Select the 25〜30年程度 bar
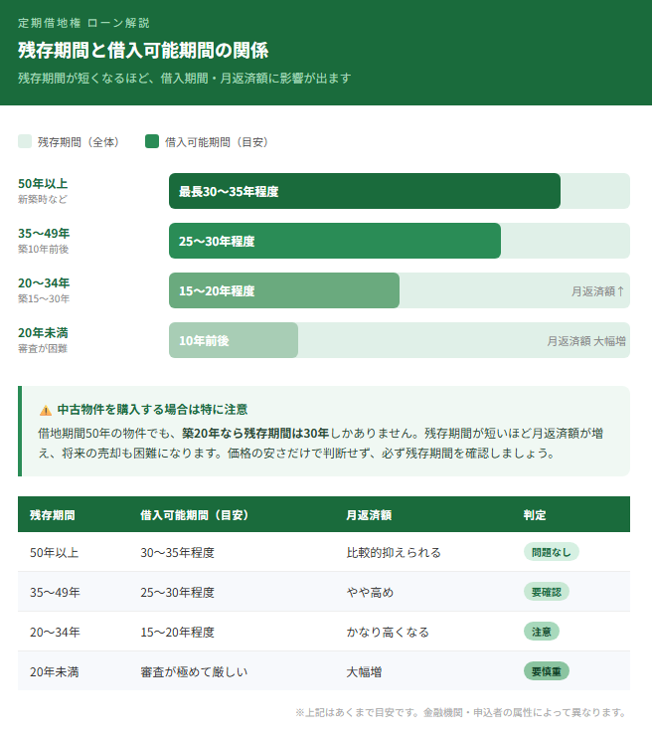Screen dimensions: 652x739 click(x=334, y=241)
